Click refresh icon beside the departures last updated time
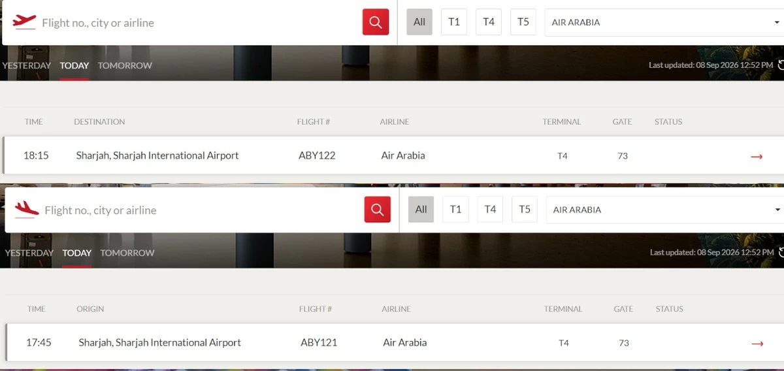784x371 pixels. point(781,65)
